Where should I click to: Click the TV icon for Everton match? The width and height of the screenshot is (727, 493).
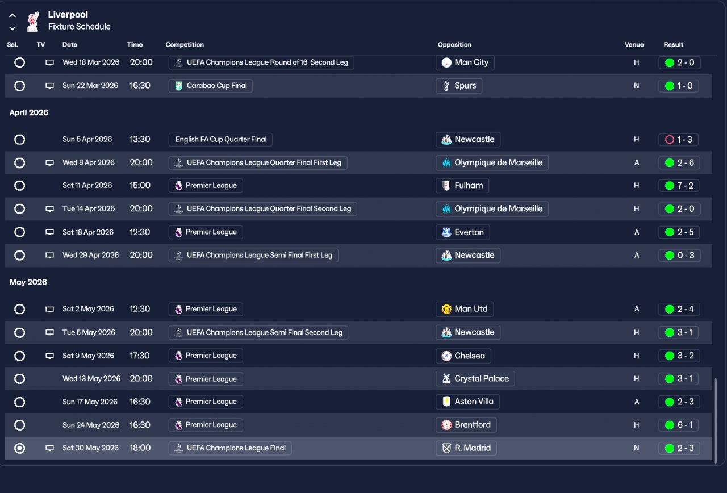point(50,232)
